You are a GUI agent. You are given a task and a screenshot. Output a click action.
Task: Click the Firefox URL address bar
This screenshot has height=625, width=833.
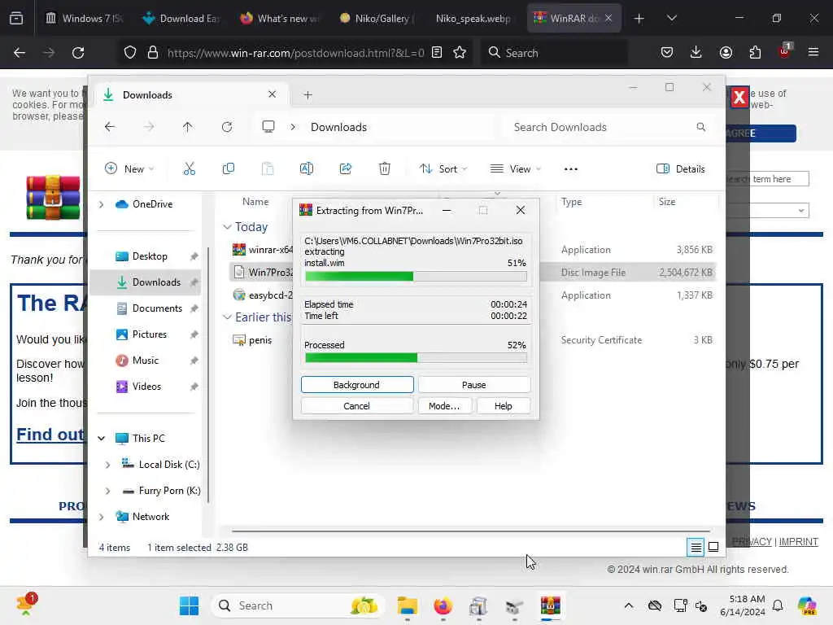[295, 53]
